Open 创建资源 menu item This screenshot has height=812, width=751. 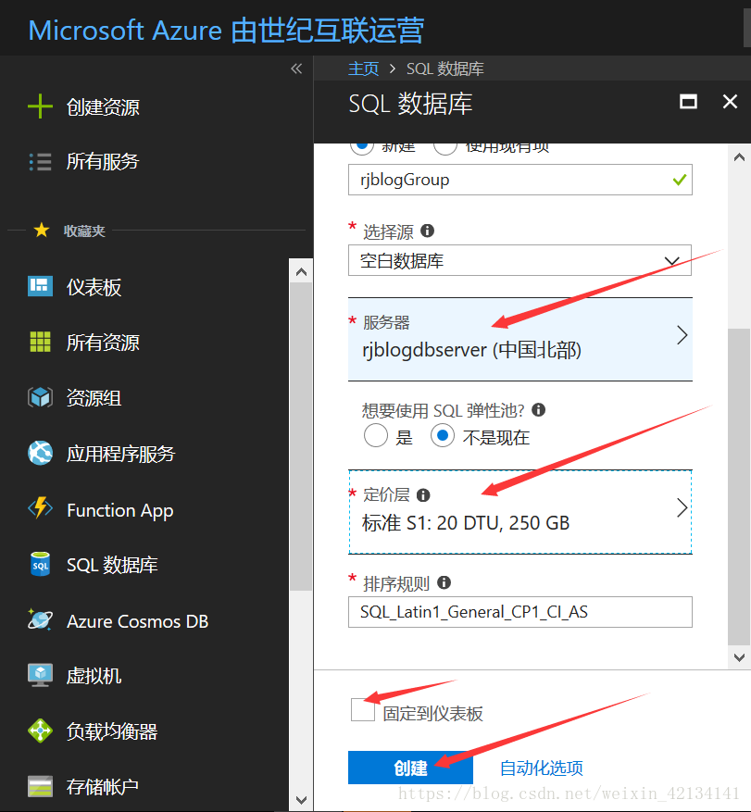click(x=103, y=107)
